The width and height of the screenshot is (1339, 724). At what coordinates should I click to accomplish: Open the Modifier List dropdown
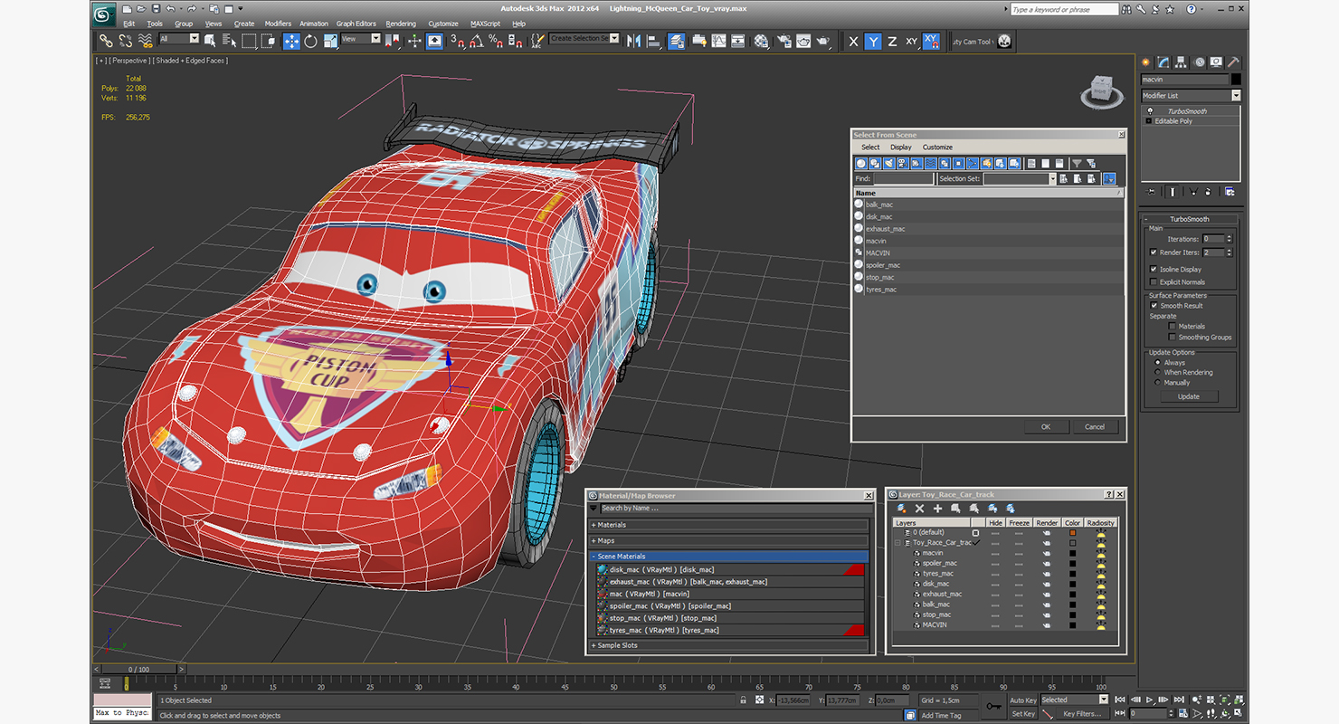coord(1236,96)
